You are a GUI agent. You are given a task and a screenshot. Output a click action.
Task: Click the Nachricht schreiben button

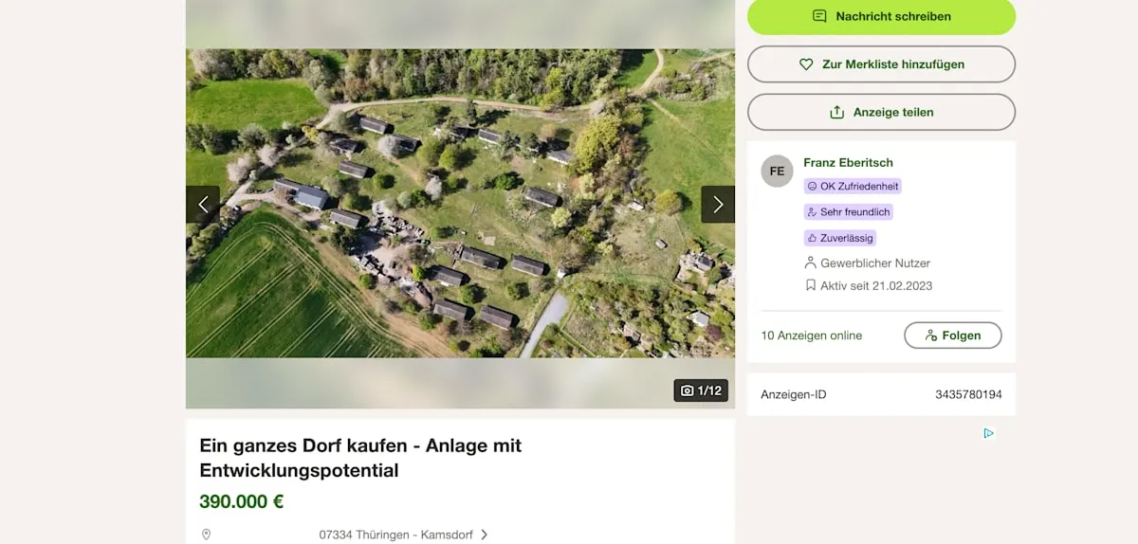(x=881, y=16)
